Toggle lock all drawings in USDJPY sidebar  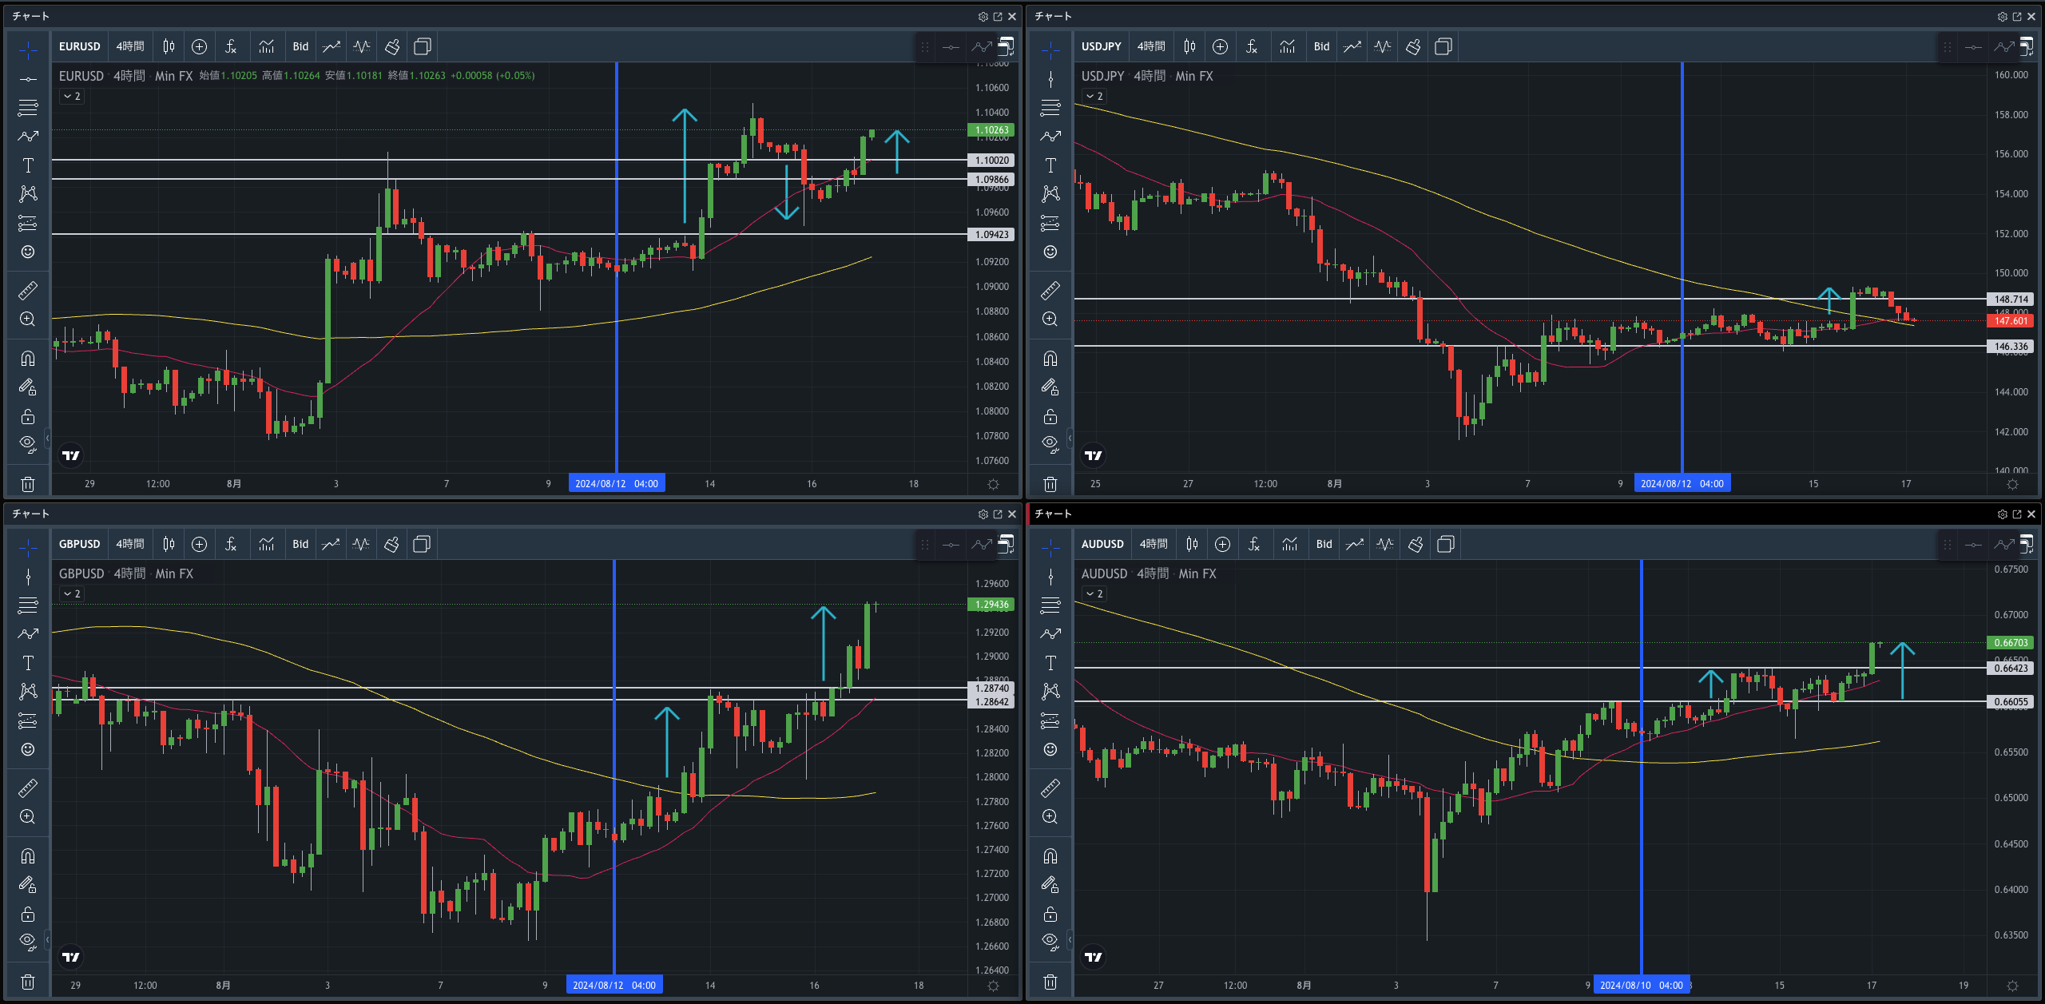coord(1050,416)
